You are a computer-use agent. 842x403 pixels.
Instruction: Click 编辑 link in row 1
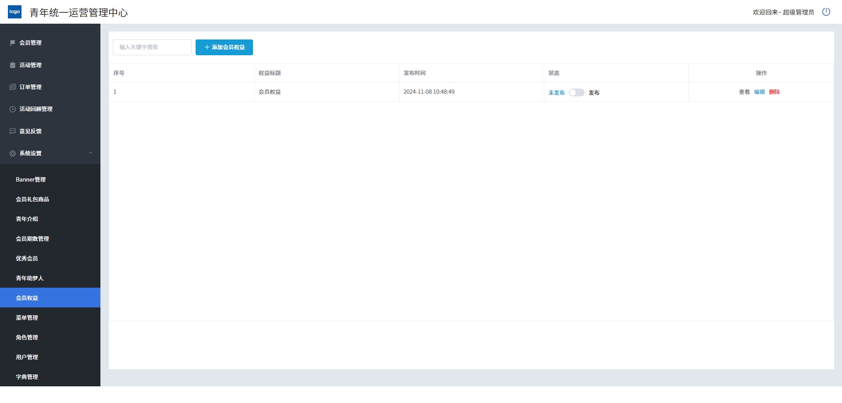pos(759,92)
